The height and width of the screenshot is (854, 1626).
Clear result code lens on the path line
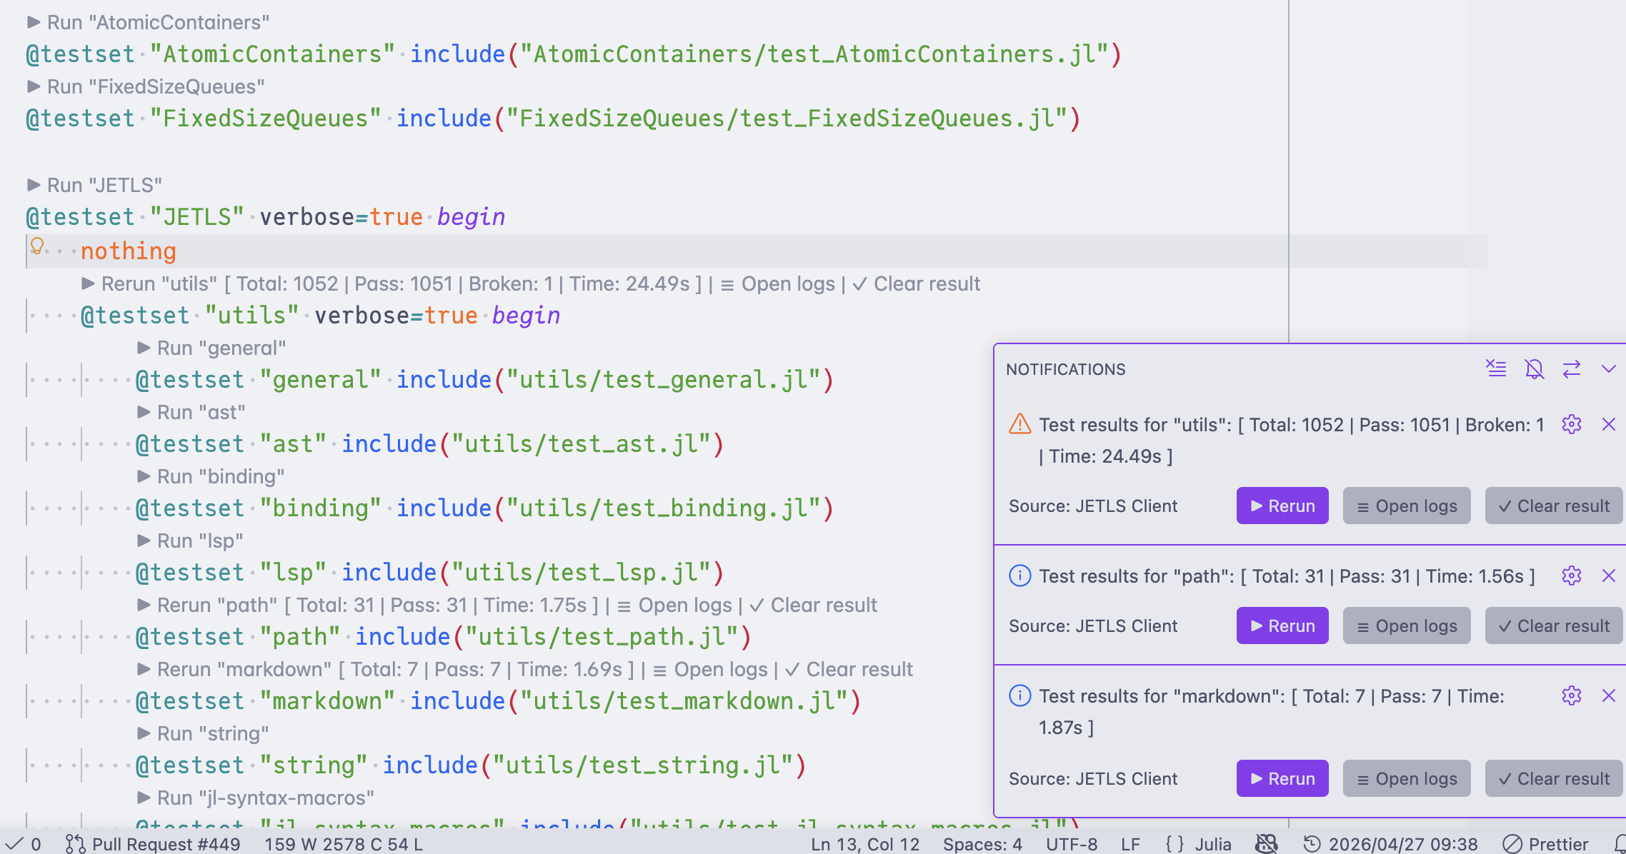tap(813, 605)
